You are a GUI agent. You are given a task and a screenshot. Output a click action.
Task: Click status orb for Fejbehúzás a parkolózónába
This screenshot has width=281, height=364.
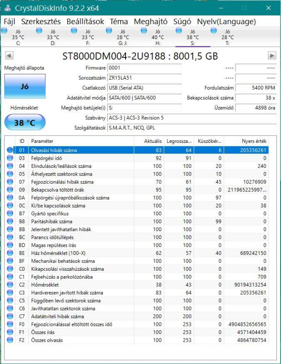[10, 277]
